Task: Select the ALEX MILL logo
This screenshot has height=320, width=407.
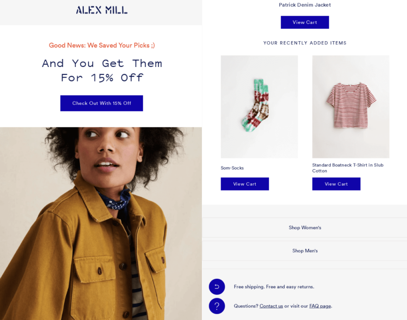Action: click(x=102, y=9)
